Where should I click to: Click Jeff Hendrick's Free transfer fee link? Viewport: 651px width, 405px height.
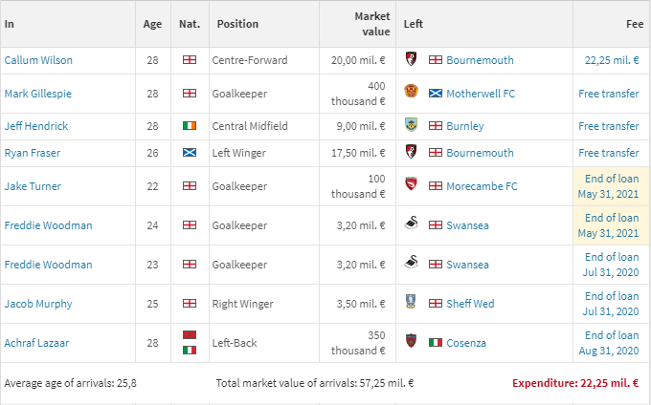(609, 126)
